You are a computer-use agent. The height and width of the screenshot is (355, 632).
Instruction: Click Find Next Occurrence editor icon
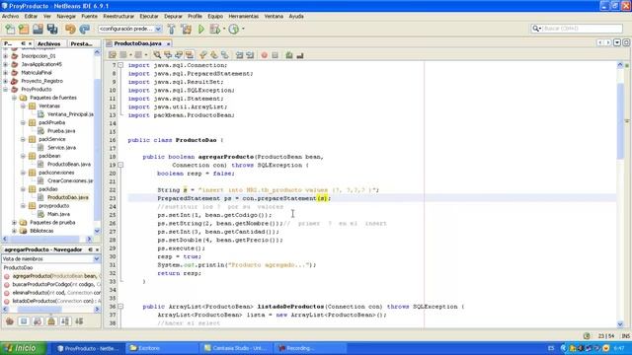click(x=179, y=55)
